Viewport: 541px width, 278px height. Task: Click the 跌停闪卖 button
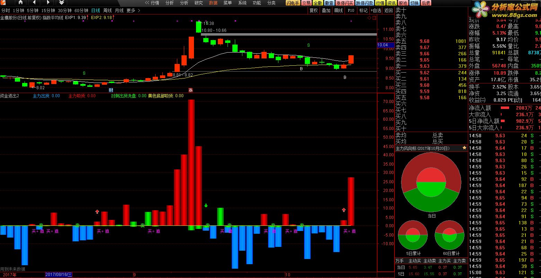click(365, 3)
